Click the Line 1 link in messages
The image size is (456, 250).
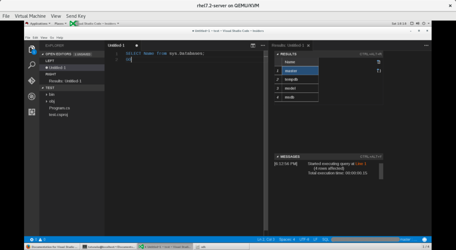(361, 164)
